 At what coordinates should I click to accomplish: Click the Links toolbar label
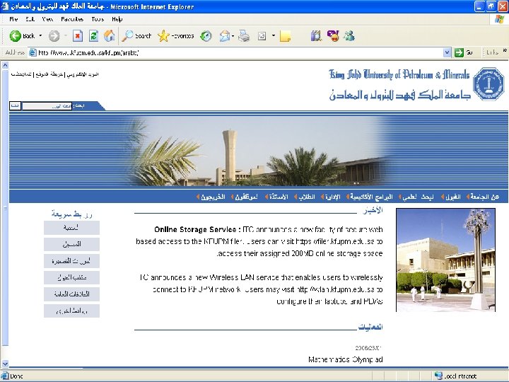pyautogui.click(x=493, y=52)
